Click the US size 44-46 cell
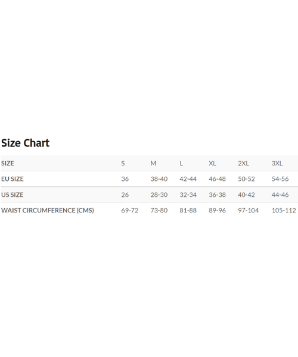 pyautogui.click(x=280, y=195)
